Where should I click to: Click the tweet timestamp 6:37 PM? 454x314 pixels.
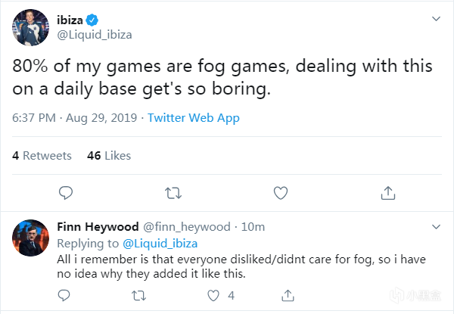[32, 118]
